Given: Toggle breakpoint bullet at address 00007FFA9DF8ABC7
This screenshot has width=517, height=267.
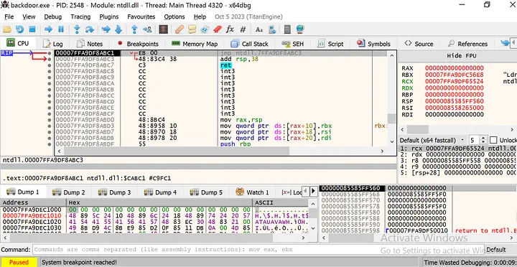Looking at the screenshot, I should (x=49, y=65).
